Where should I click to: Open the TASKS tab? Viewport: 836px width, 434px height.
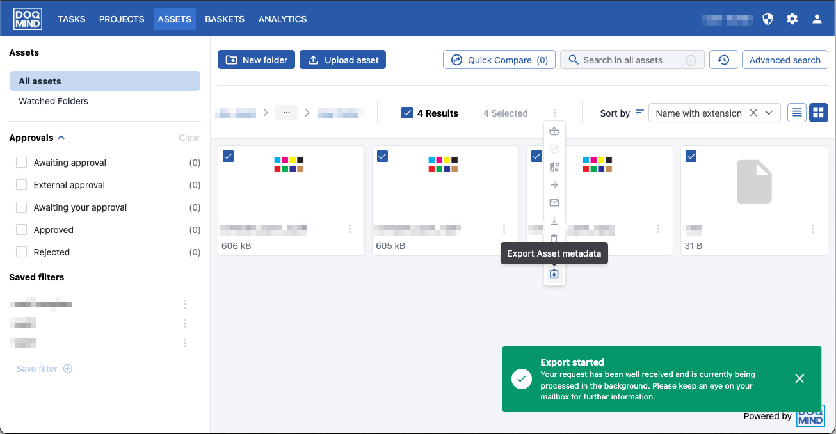pos(72,19)
